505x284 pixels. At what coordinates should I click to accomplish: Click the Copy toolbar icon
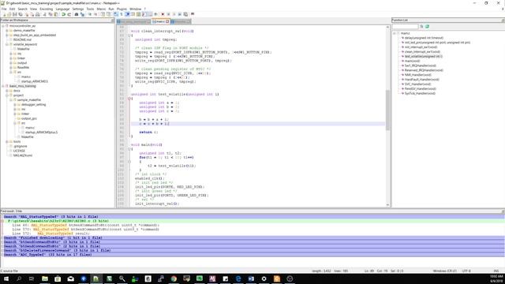pos(50,14)
